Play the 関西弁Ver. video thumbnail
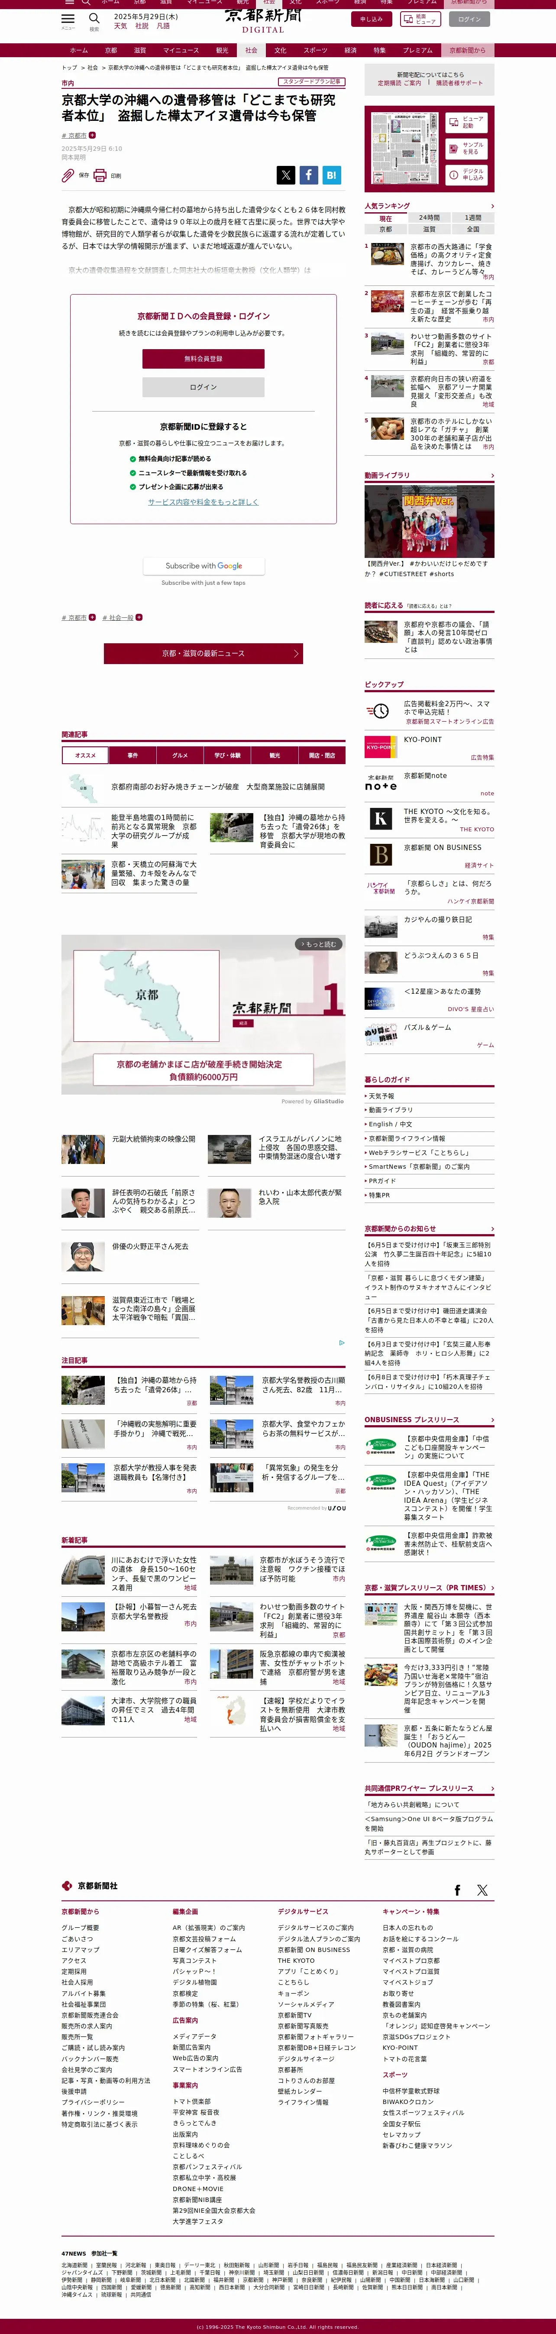 (429, 521)
